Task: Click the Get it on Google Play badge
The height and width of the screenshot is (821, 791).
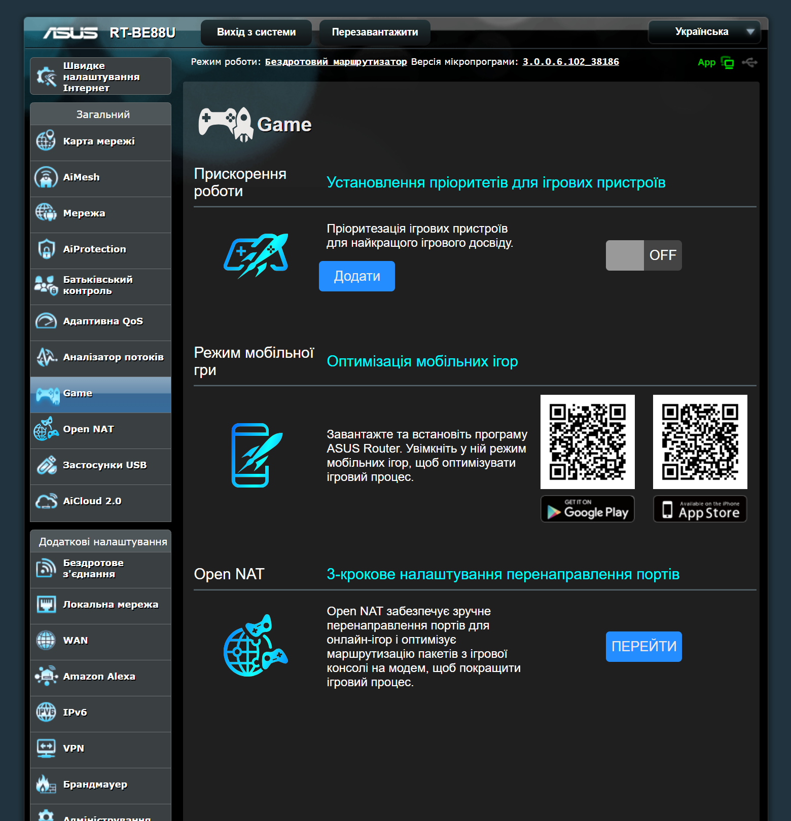Action: (588, 509)
